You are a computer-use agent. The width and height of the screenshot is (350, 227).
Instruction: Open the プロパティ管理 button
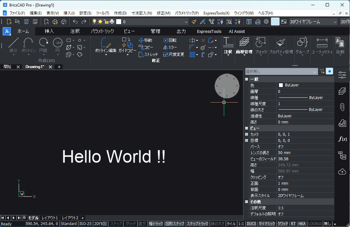(281, 46)
